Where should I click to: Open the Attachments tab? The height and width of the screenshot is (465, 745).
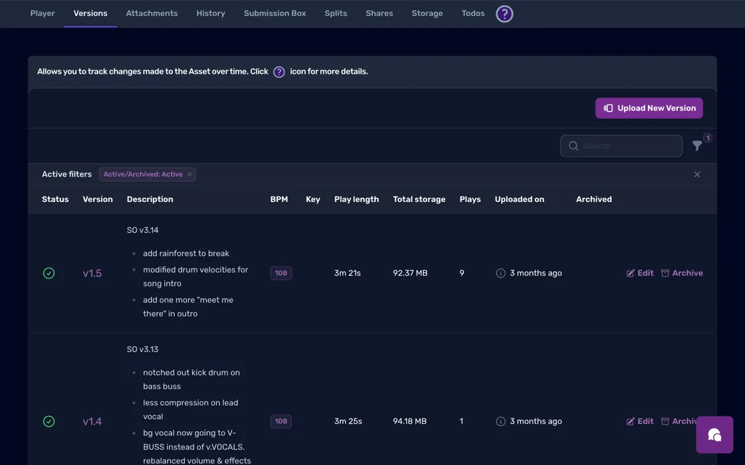coord(152,13)
